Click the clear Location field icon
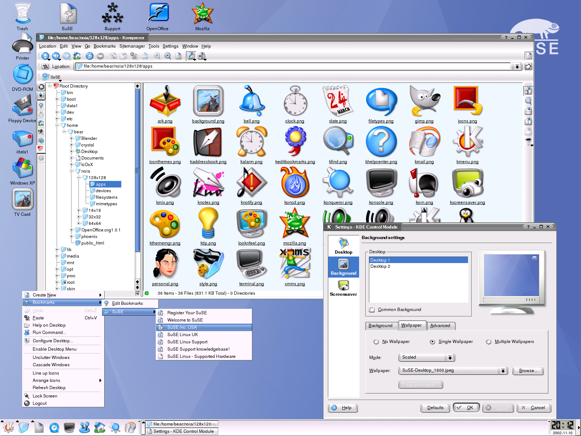Image resolution: width=581 pixels, height=436 pixels. tap(45, 66)
